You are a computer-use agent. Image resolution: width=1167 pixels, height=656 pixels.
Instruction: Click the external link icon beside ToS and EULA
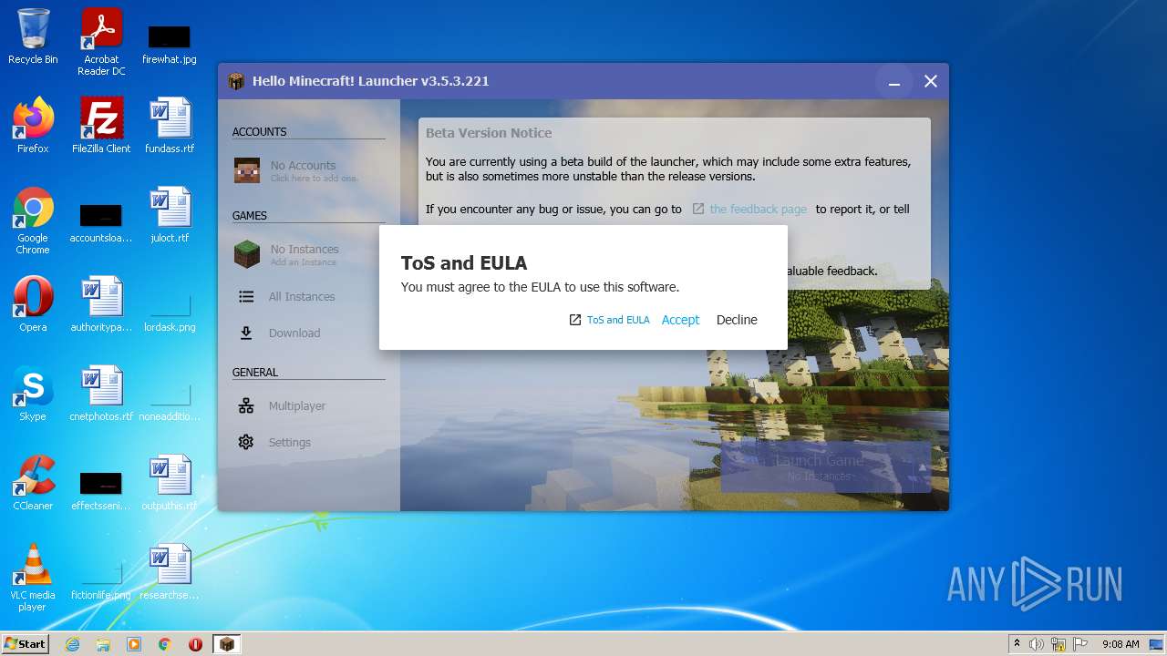click(x=575, y=320)
